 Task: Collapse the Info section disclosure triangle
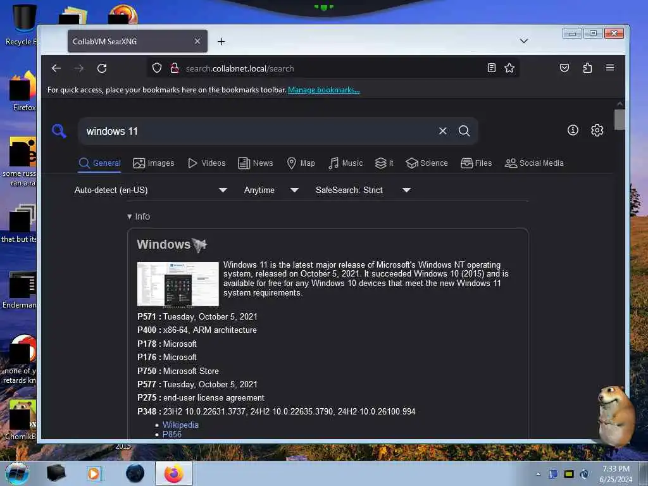129,216
